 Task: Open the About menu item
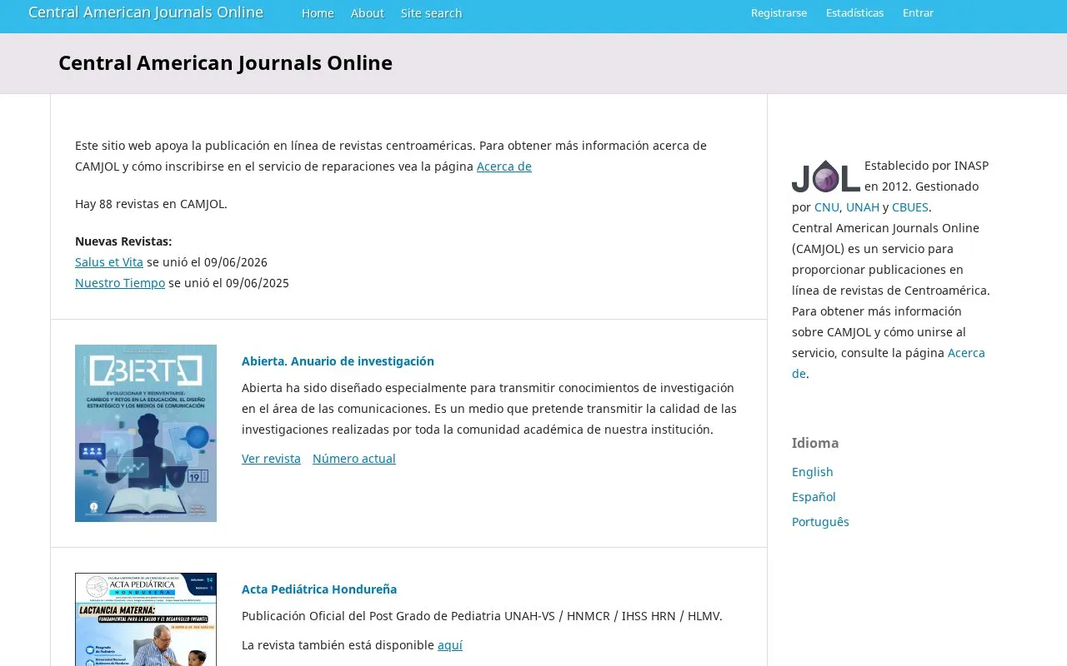click(368, 13)
